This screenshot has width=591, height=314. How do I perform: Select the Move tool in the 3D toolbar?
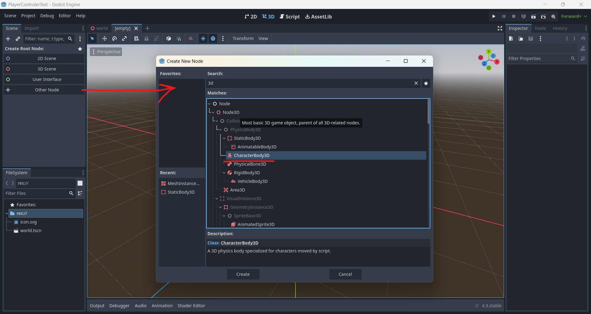(x=105, y=38)
